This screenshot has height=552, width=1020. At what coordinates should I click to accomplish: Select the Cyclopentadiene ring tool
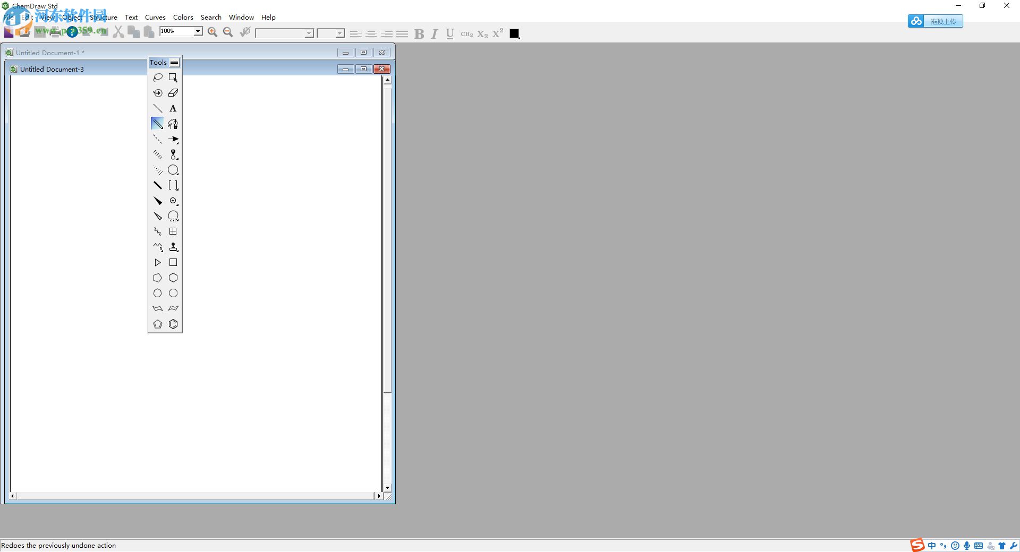click(x=158, y=324)
